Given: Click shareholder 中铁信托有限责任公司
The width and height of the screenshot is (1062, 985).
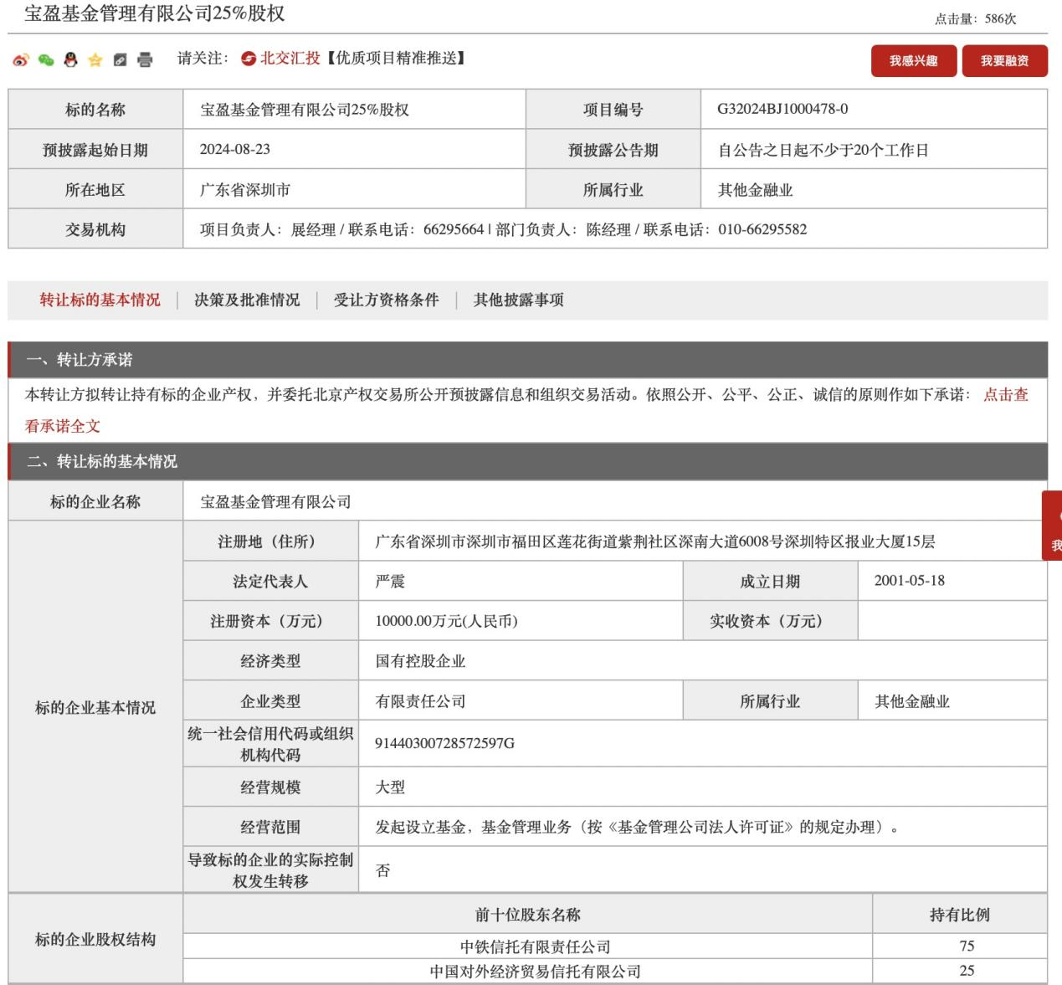Looking at the screenshot, I should [535, 947].
